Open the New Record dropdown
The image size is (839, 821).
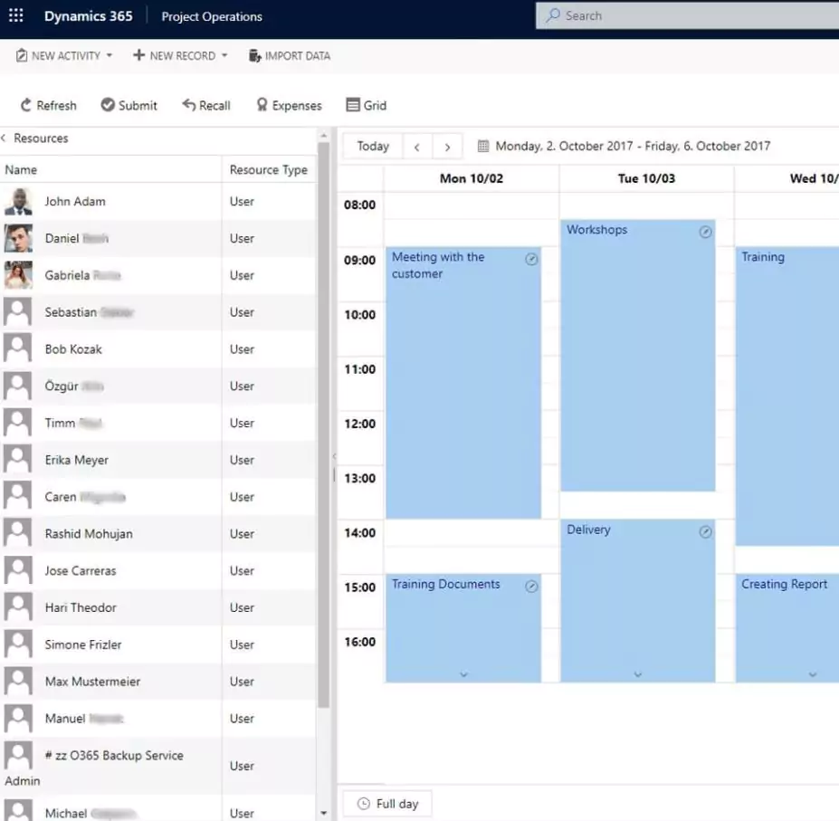point(224,56)
